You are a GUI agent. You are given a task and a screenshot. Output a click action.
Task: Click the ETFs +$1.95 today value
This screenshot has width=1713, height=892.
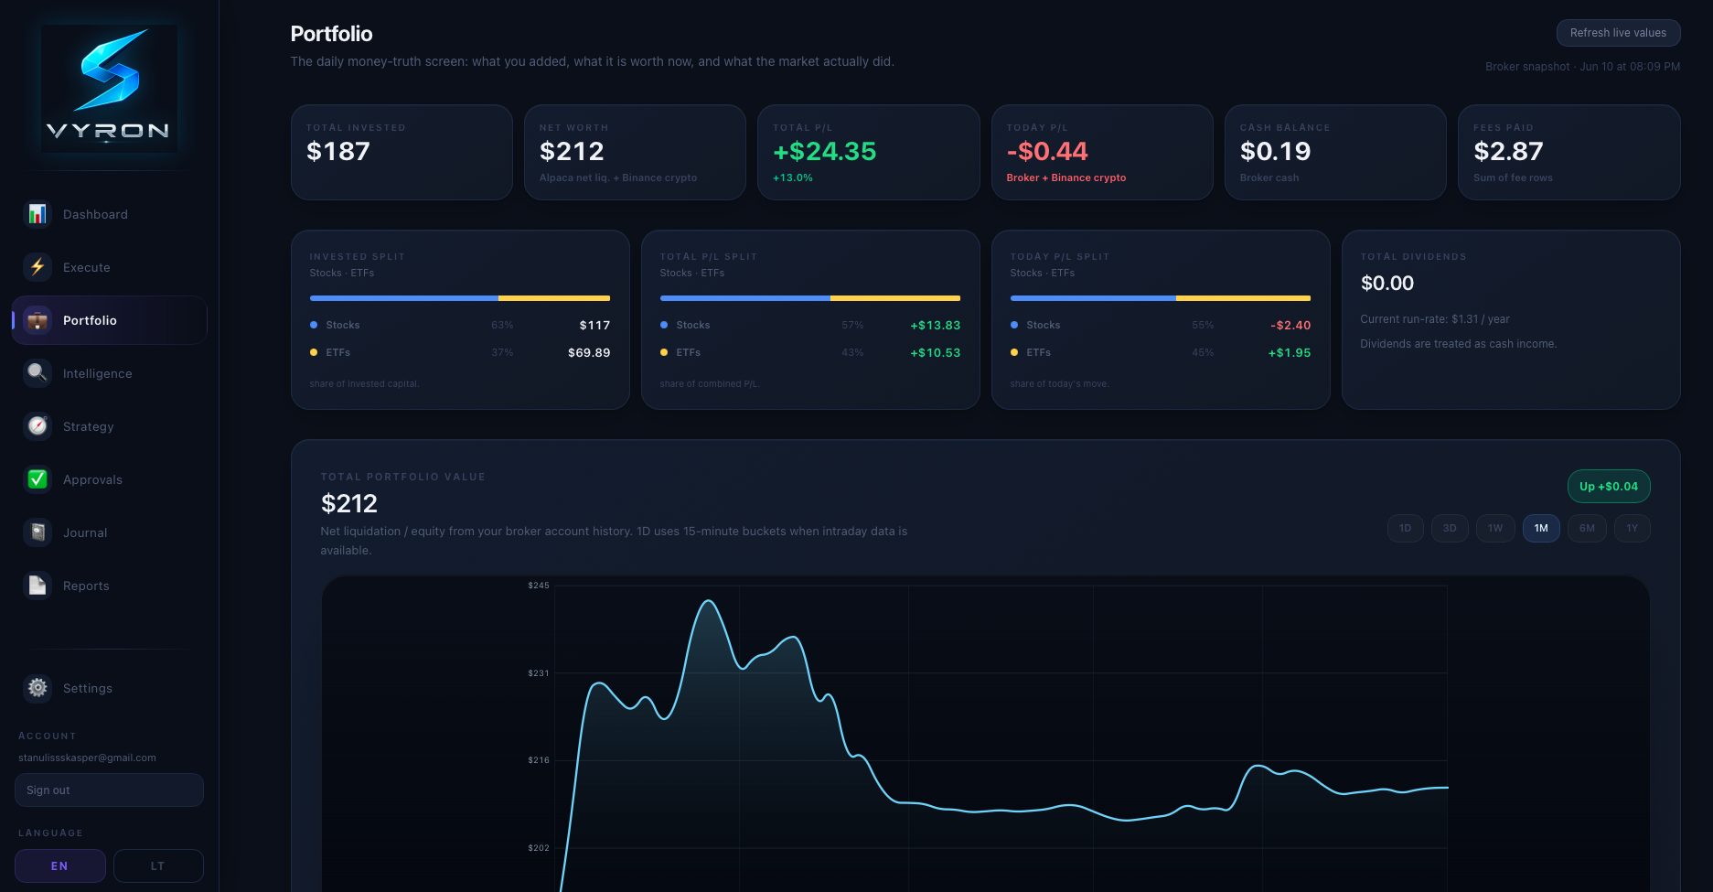pyautogui.click(x=1290, y=352)
